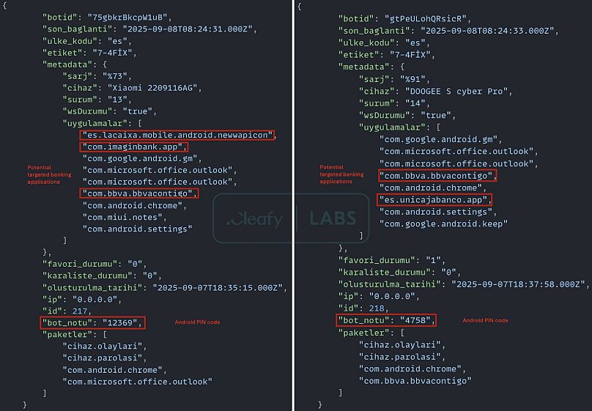
Task: Select the Xiaomi 2209116AG device value
Action: pyautogui.click(x=152, y=88)
